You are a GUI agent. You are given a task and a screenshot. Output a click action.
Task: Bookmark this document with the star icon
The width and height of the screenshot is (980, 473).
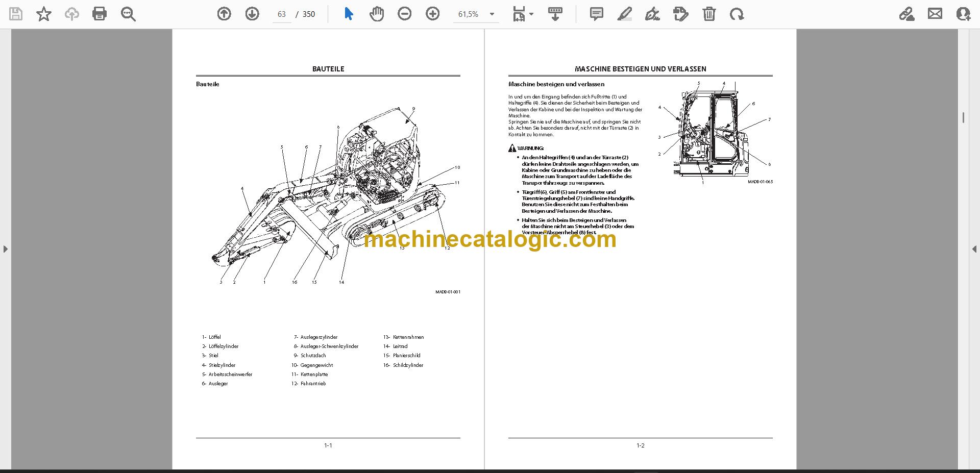pos(44,14)
